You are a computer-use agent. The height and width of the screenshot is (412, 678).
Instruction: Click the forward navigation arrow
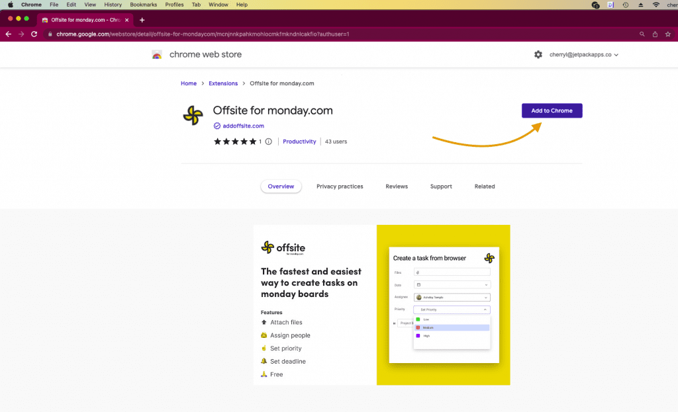click(x=21, y=34)
